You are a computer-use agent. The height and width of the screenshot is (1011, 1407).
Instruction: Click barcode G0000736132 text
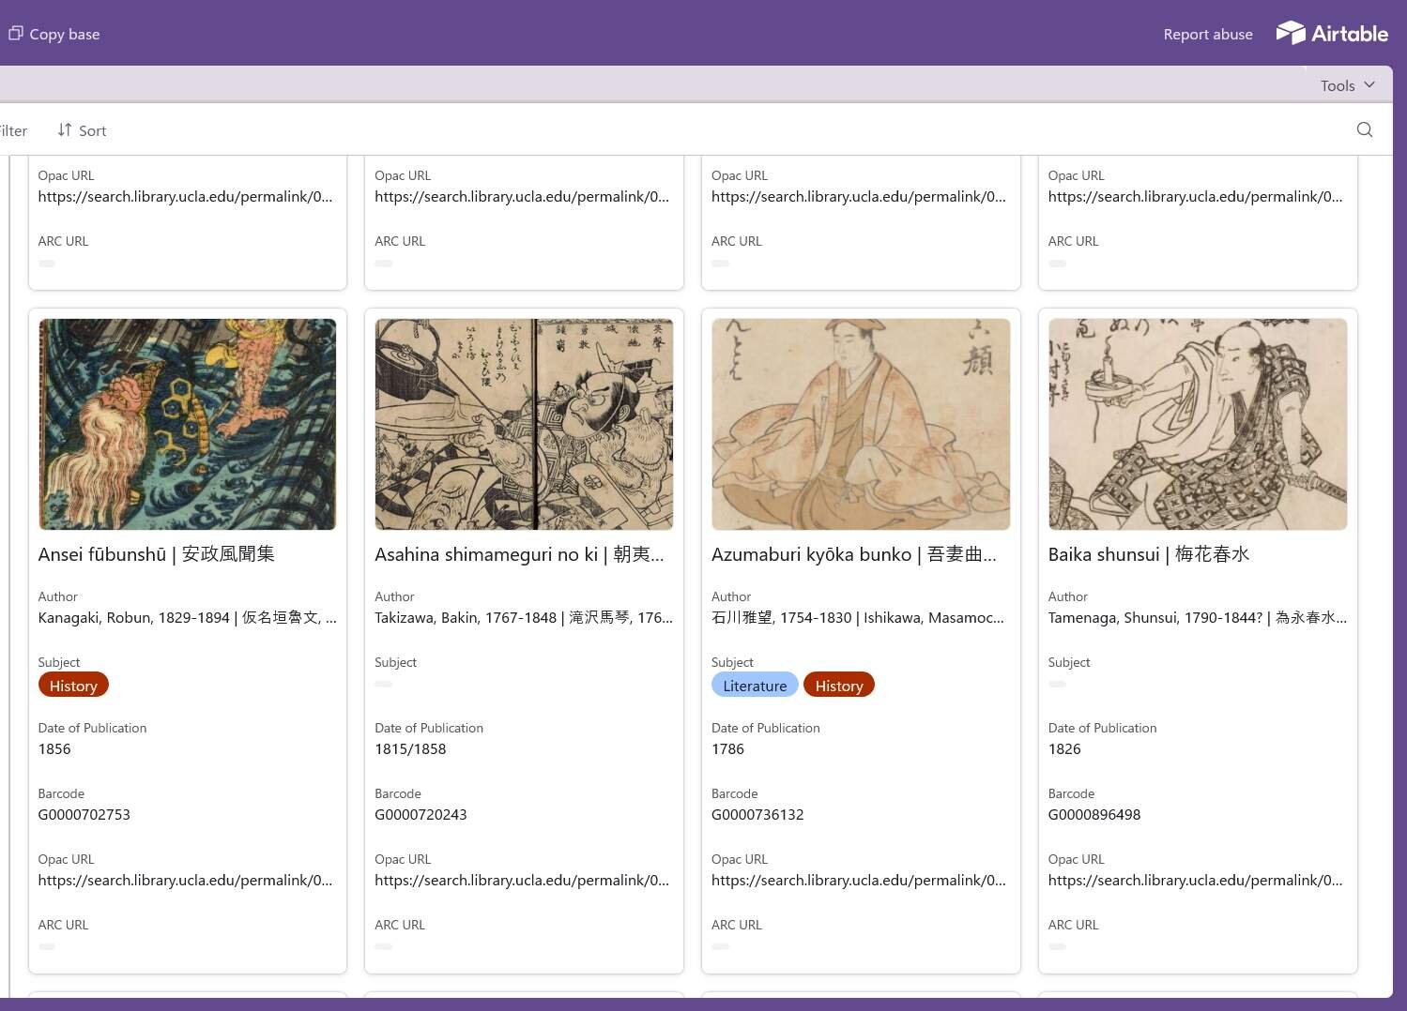pyautogui.click(x=757, y=815)
